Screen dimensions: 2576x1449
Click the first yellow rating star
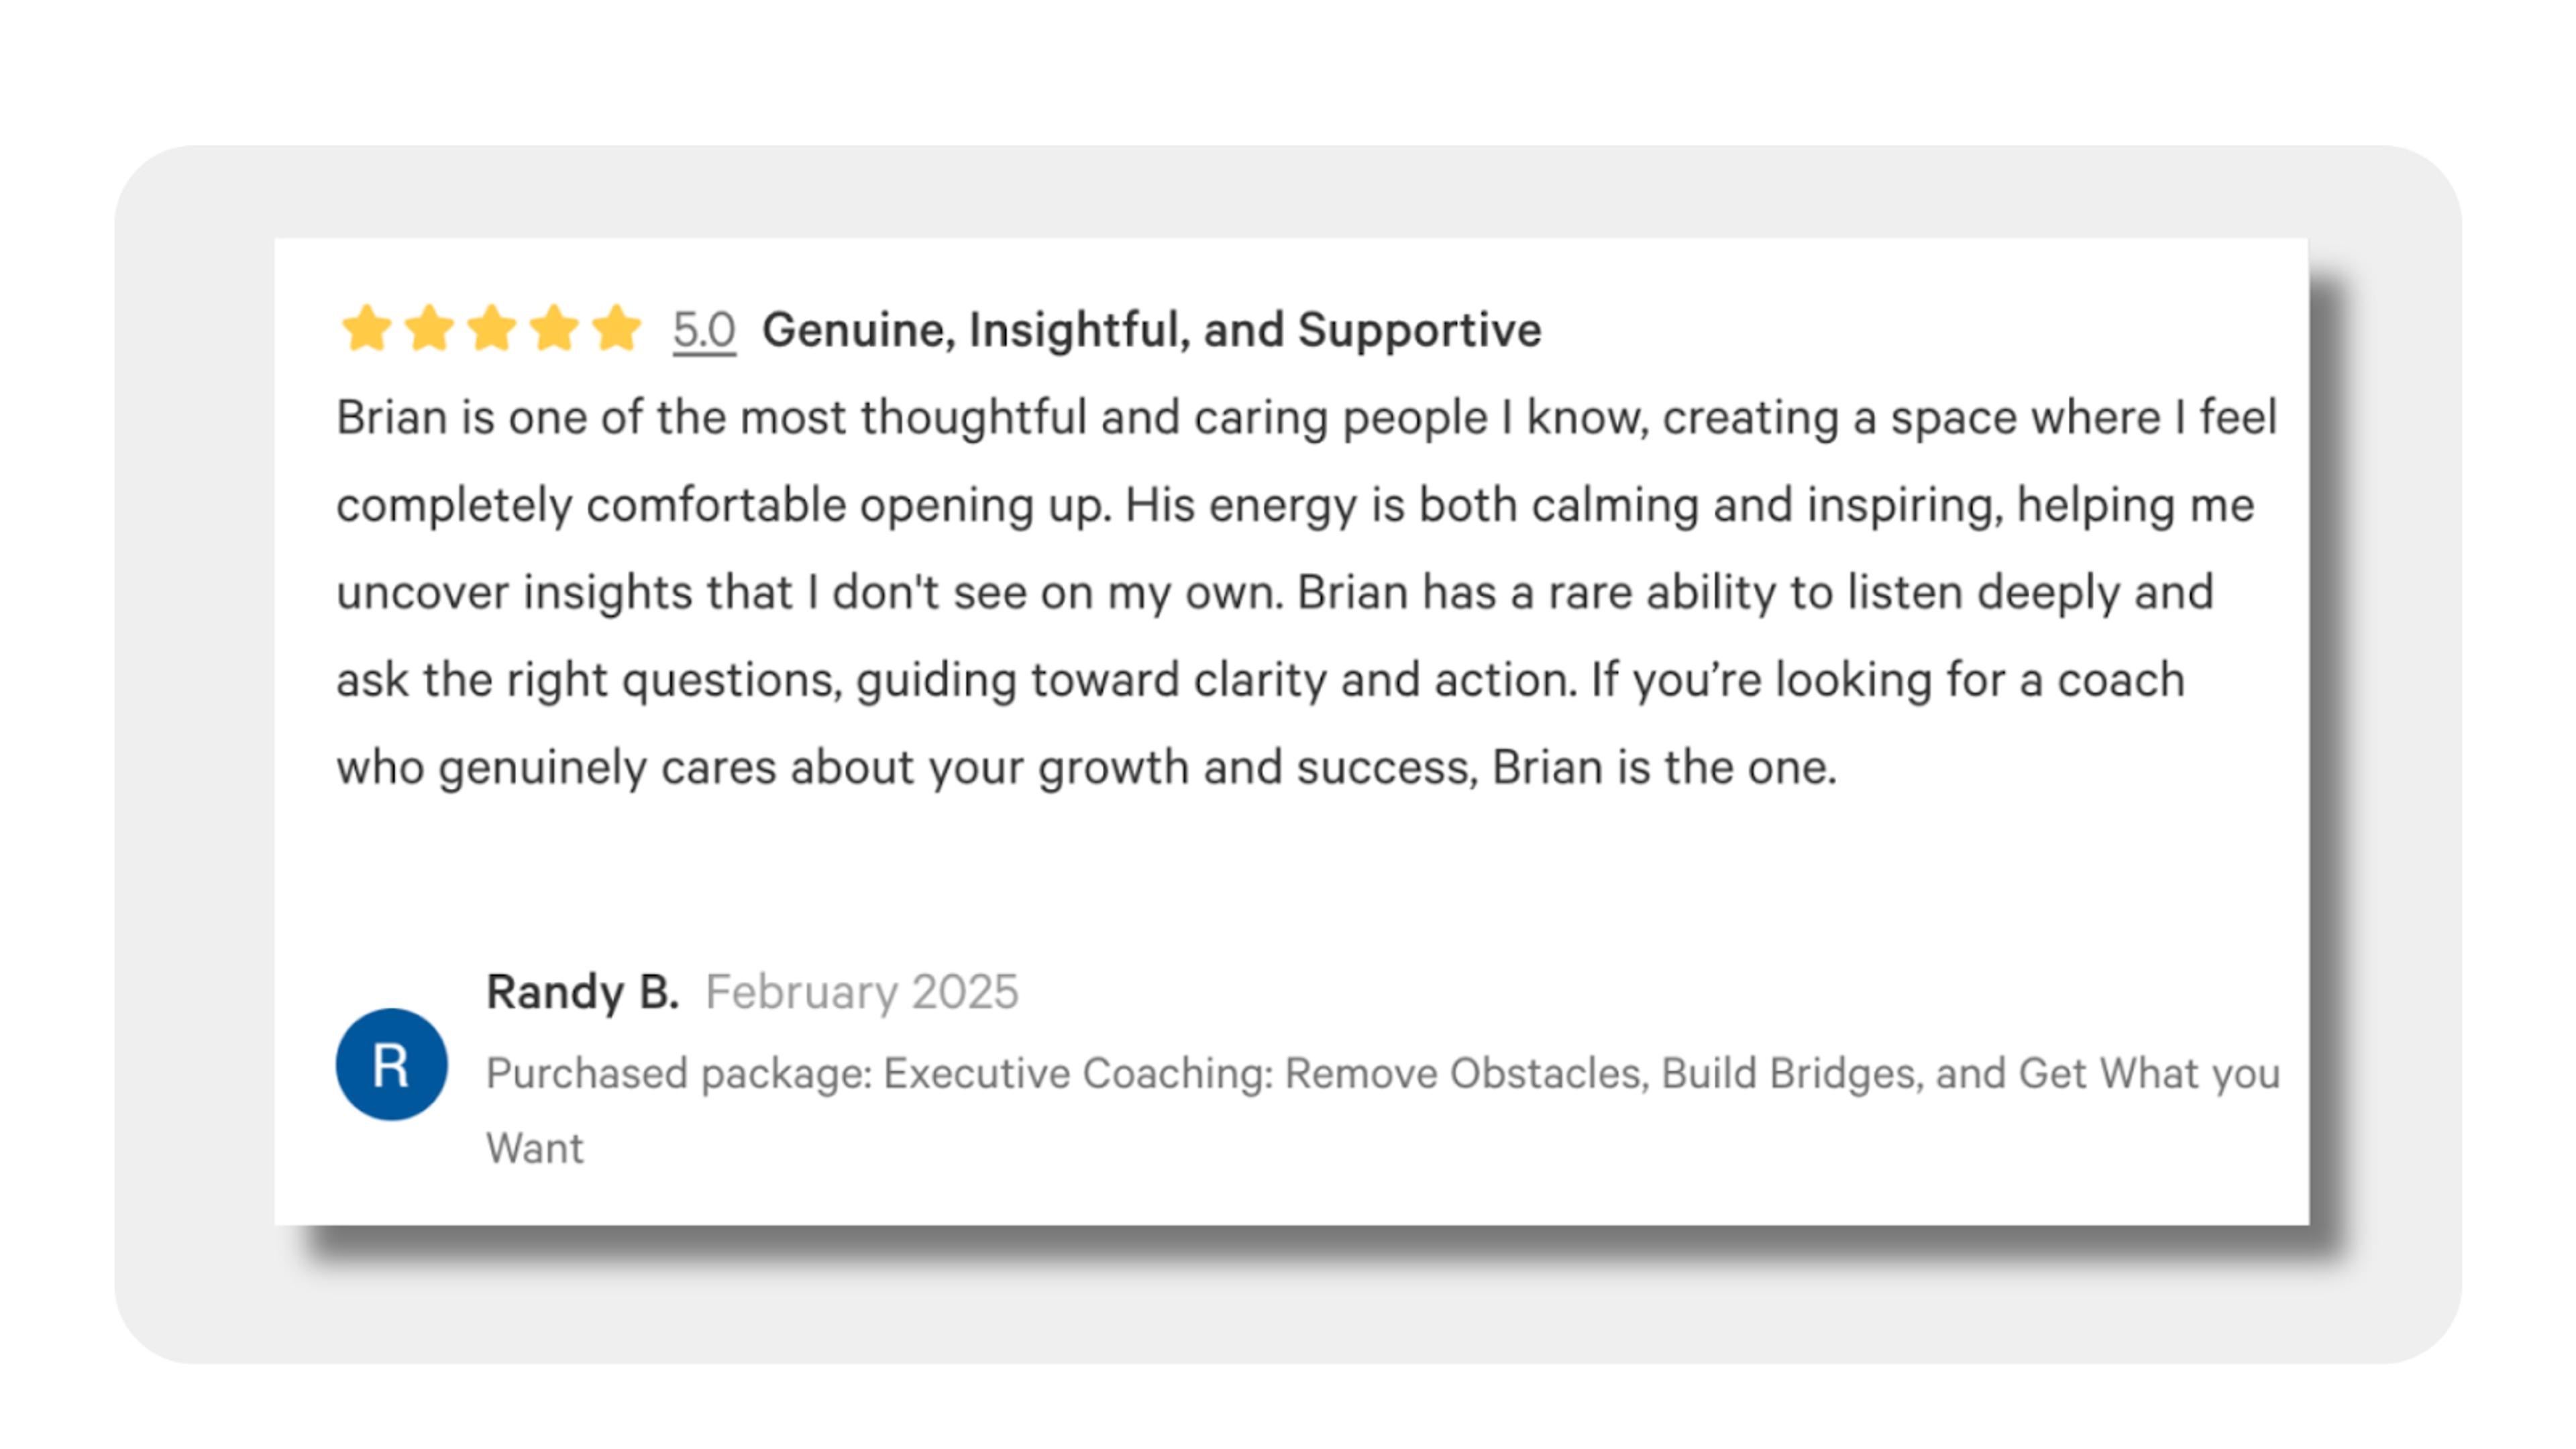pos(366,328)
